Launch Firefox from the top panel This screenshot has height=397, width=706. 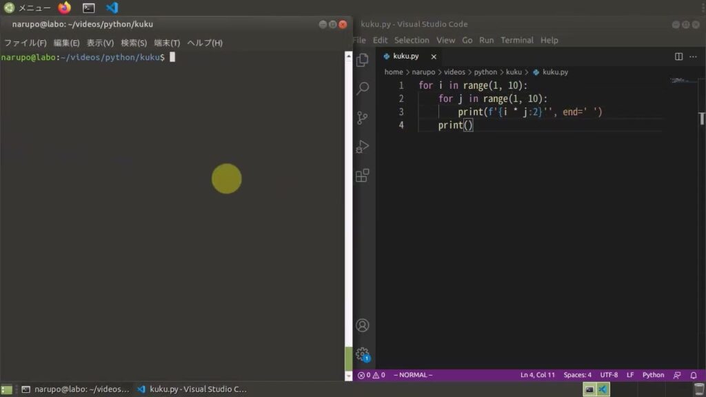(x=65, y=8)
